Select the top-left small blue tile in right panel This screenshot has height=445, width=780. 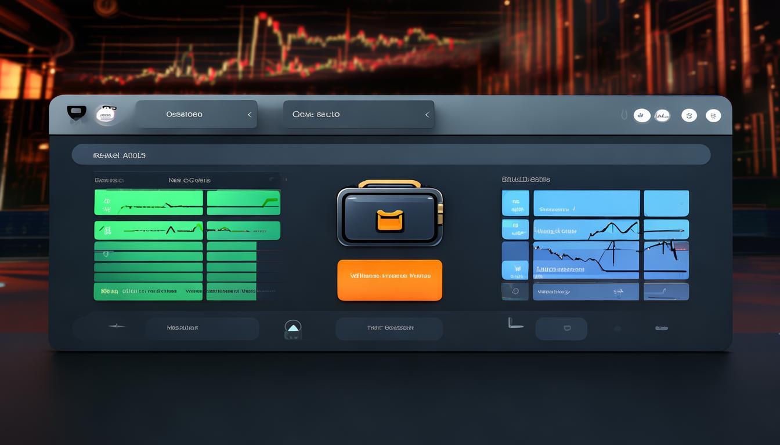[515, 203]
